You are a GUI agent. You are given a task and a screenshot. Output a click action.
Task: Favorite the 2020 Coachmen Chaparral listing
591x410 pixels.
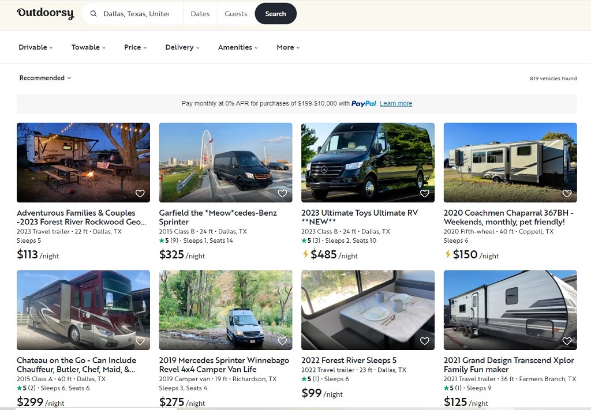coord(567,194)
